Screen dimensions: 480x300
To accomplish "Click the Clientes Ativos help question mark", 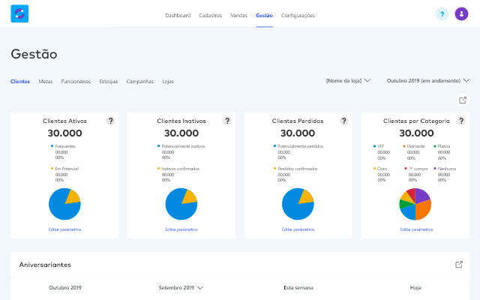I will pyautogui.click(x=110, y=121).
